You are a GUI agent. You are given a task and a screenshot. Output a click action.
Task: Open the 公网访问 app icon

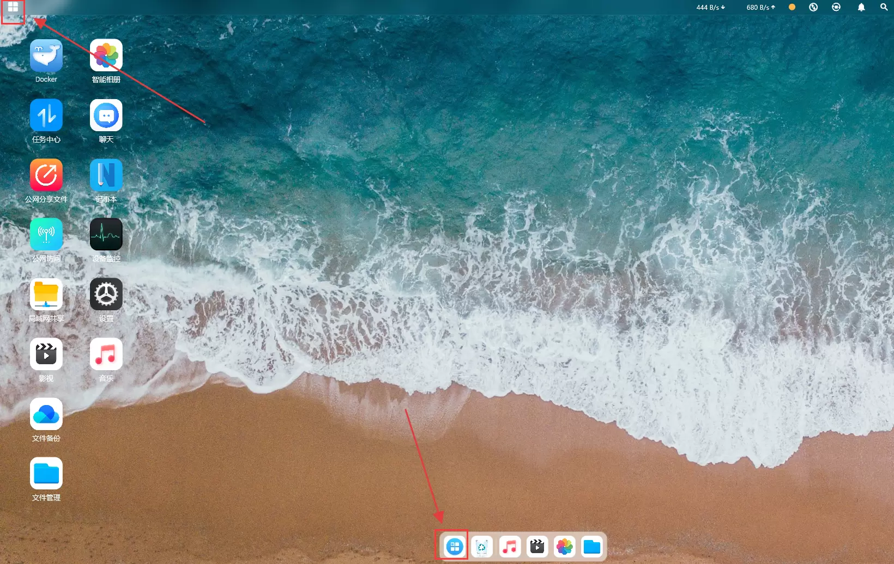point(46,235)
